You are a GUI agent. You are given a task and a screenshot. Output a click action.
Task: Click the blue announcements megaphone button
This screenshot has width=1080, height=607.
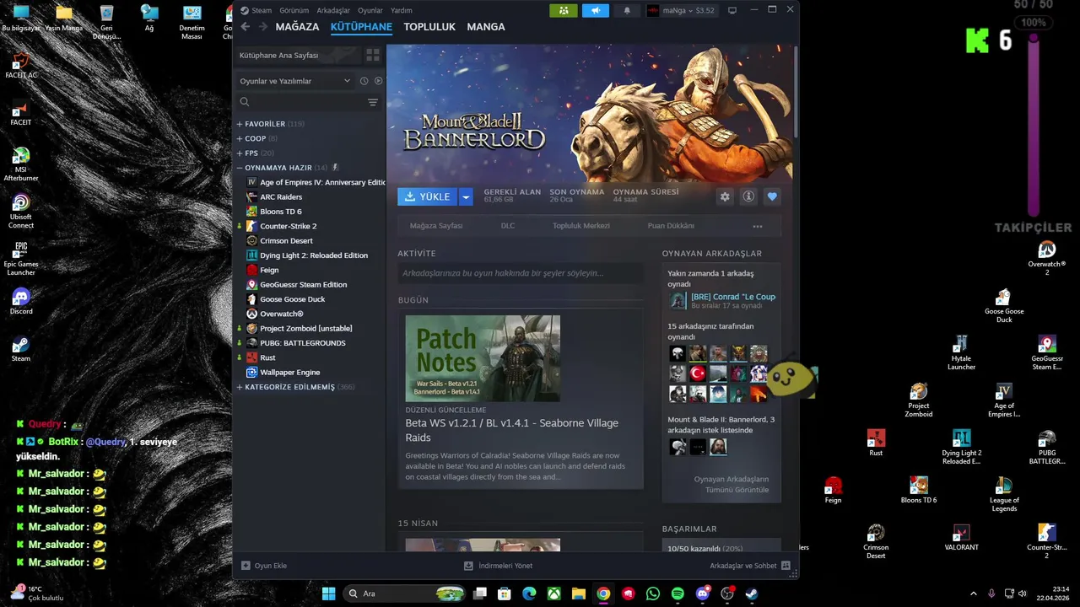pyautogui.click(x=595, y=10)
